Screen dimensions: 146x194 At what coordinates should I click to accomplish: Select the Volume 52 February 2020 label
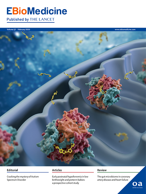point(18,30)
